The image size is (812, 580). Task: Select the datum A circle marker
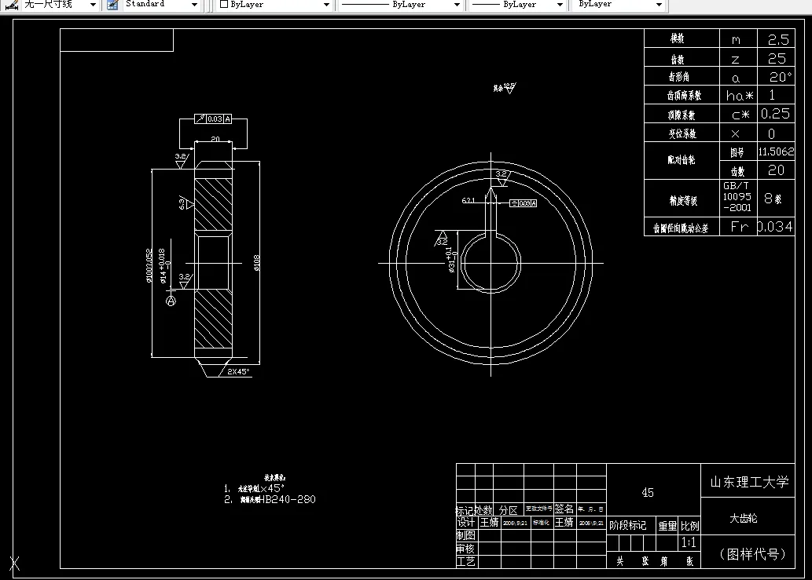171,301
